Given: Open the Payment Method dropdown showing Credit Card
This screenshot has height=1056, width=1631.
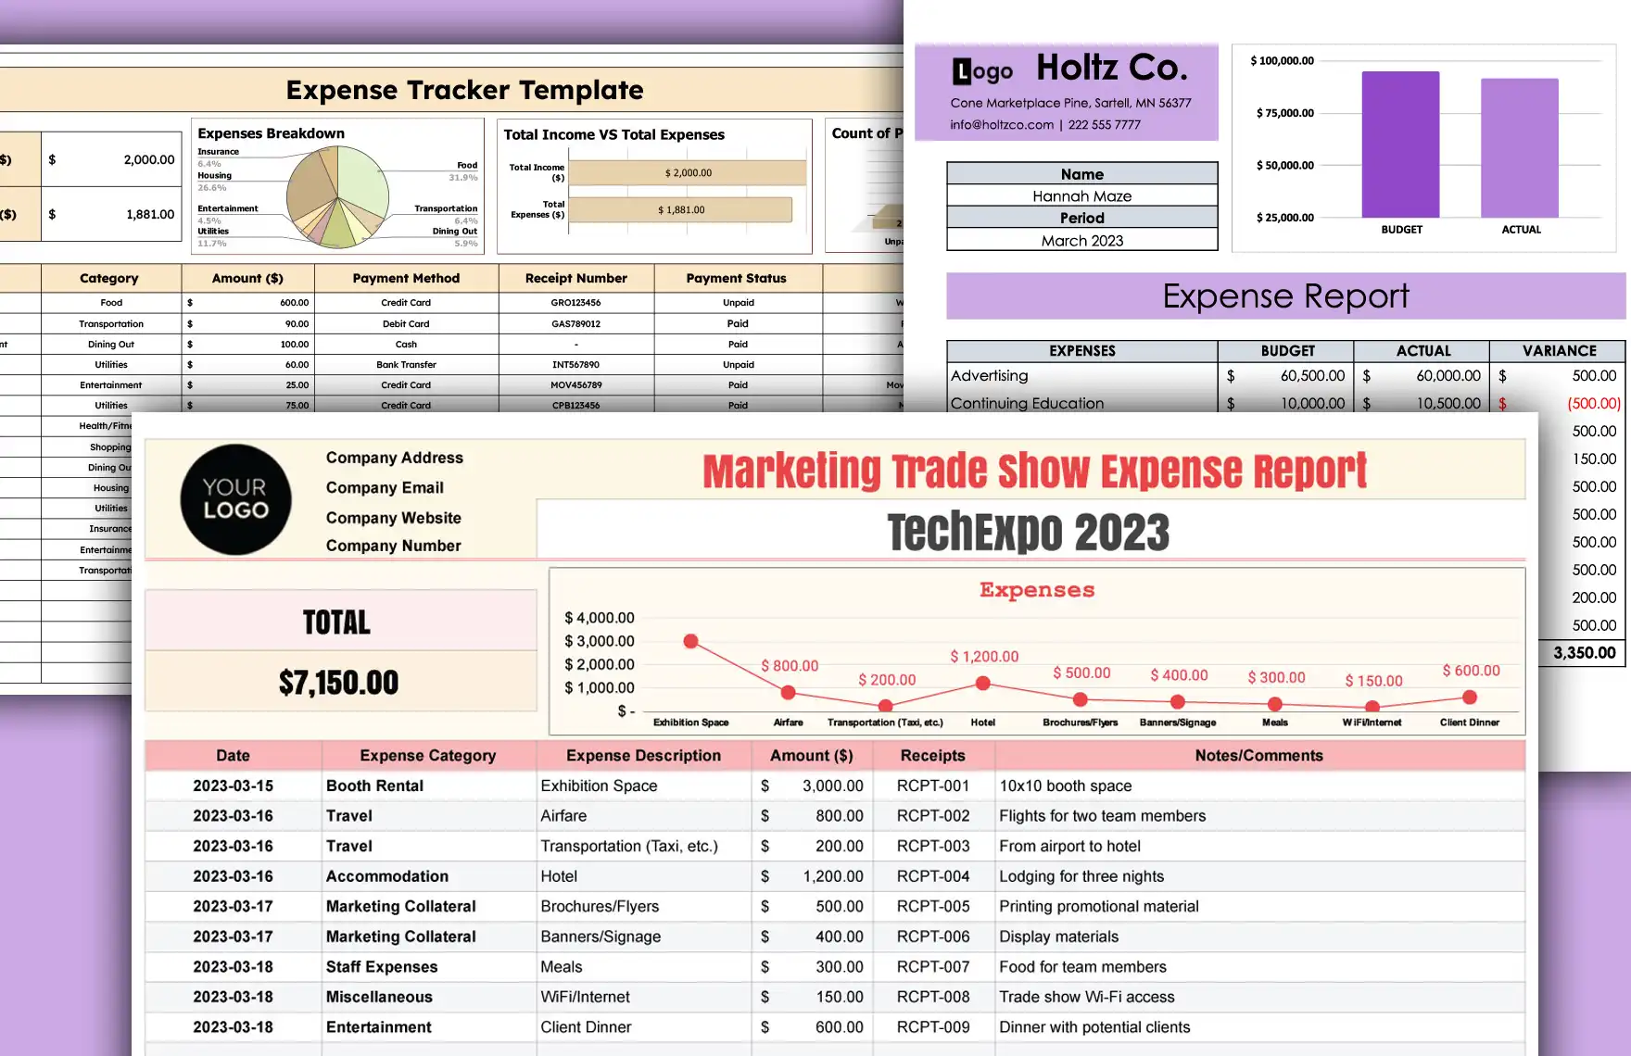Looking at the screenshot, I should click(405, 302).
